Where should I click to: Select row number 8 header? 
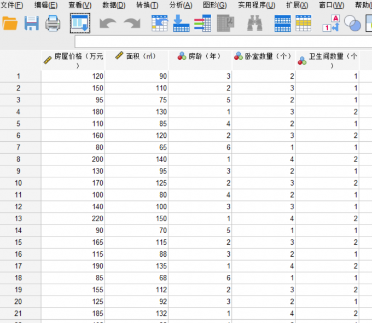click(x=19, y=159)
